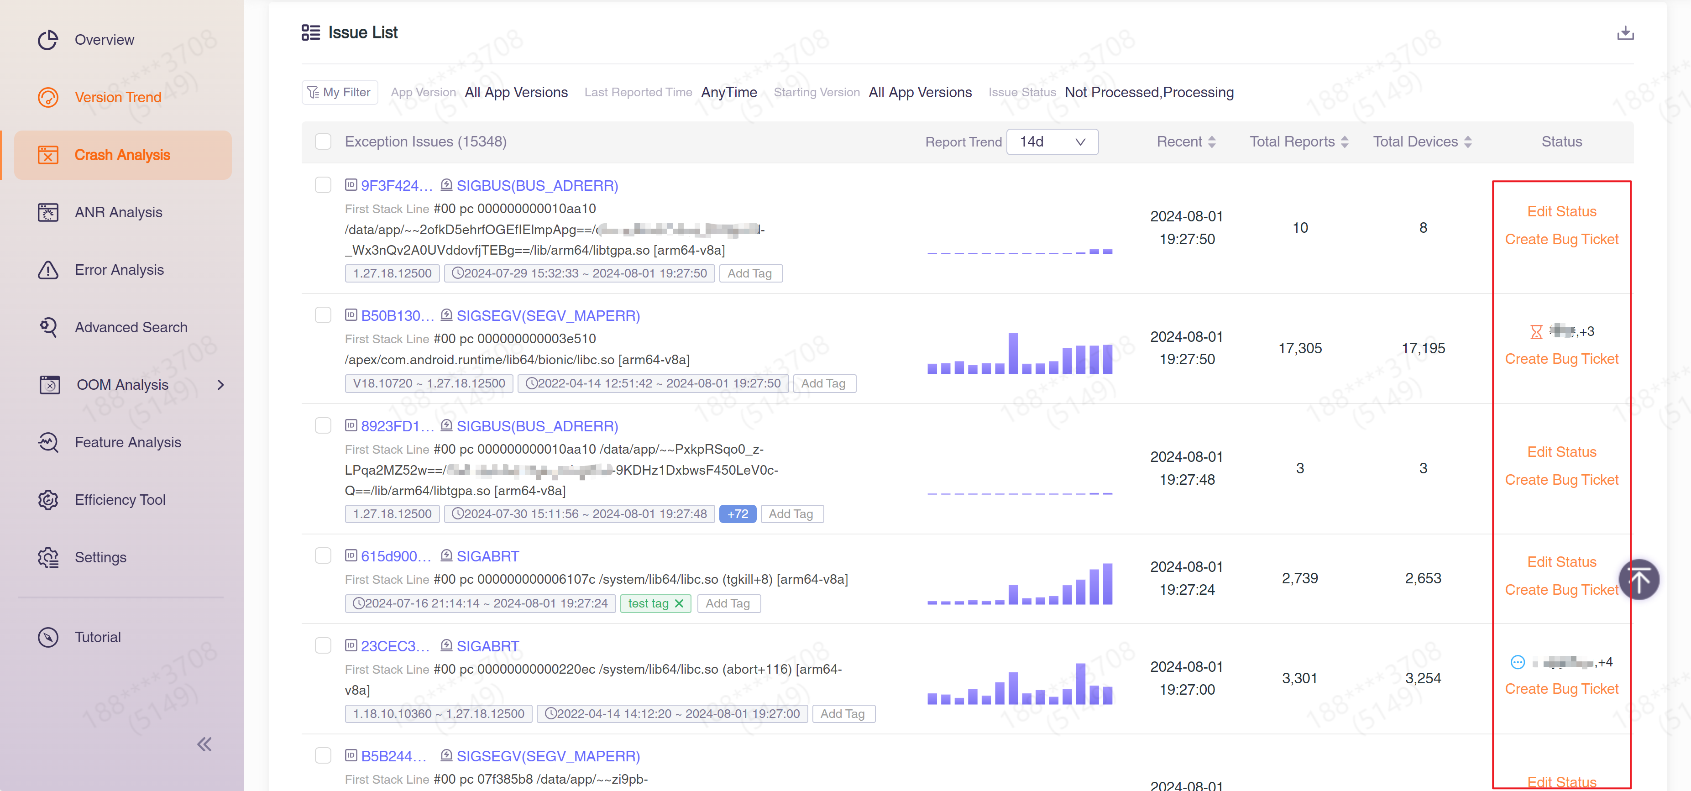Open Starting Version filter dropdown
1691x791 pixels.
(920, 92)
